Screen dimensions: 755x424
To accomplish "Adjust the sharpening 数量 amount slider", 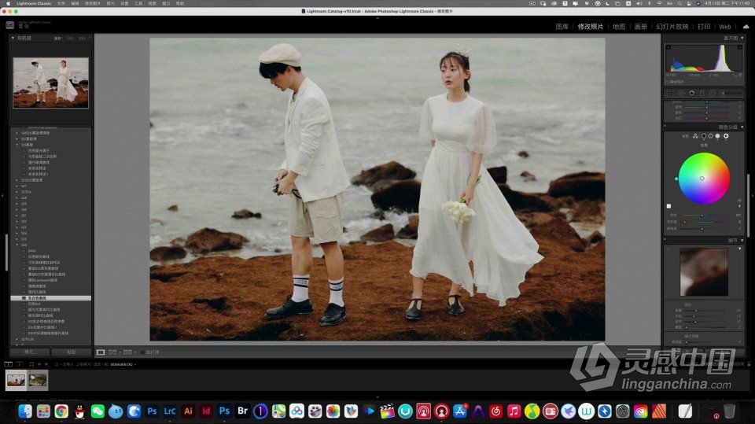I will [x=696, y=310].
